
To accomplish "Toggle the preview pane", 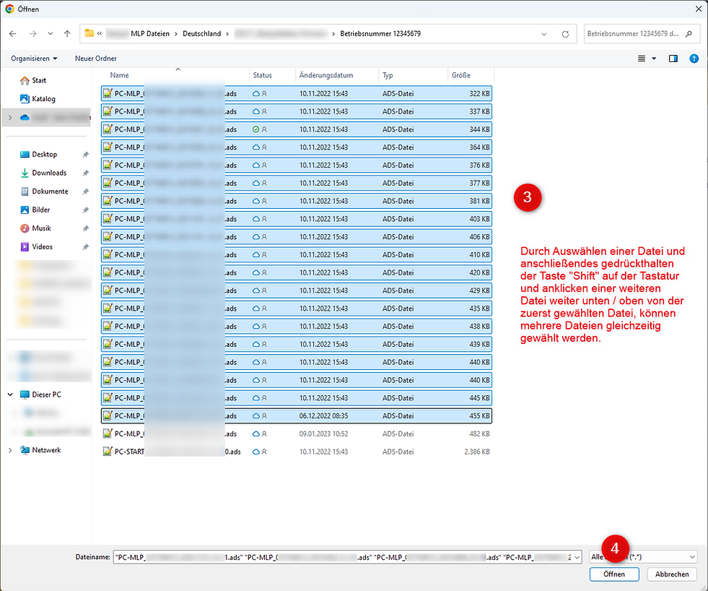I will (x=673, y=59).
